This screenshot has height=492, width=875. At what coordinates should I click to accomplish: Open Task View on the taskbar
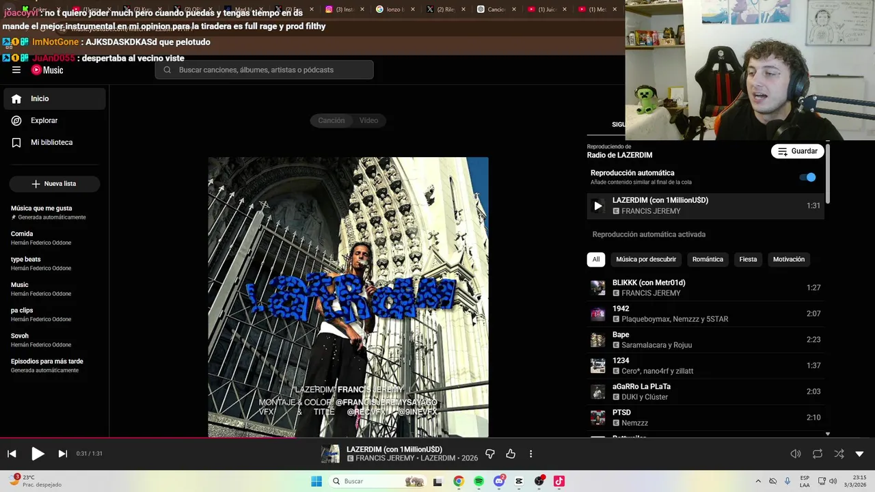[x=438, y=481]
